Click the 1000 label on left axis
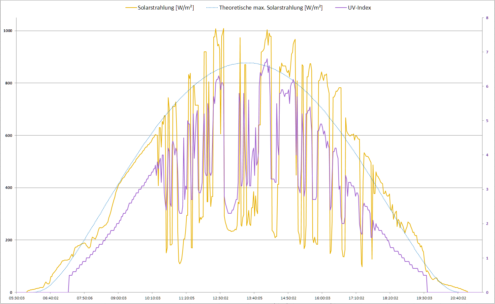This screenshot has width=495, height=304. point(8,31)
